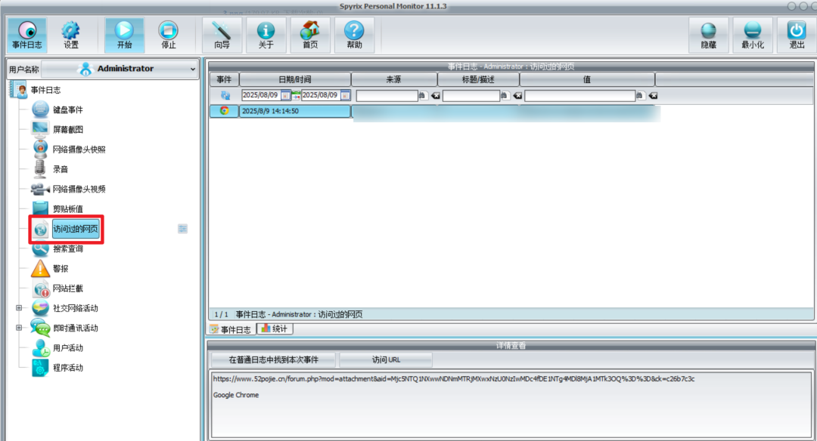Select 屏幕截图 screenshots item
The width and height of the screenshot is (817, 441).
click(x=68, y=129)
